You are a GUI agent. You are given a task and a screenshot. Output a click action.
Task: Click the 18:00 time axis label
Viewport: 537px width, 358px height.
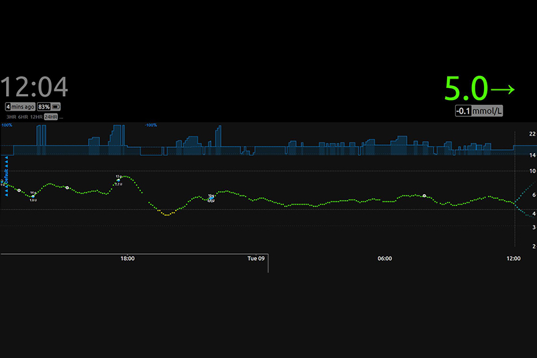click(x=127, y=259)
